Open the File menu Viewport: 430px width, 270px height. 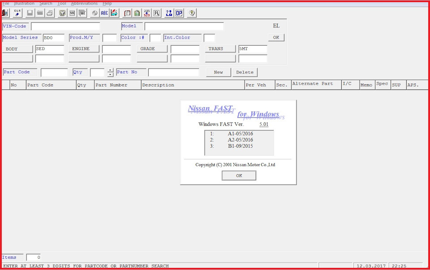(x=6, y=4)
